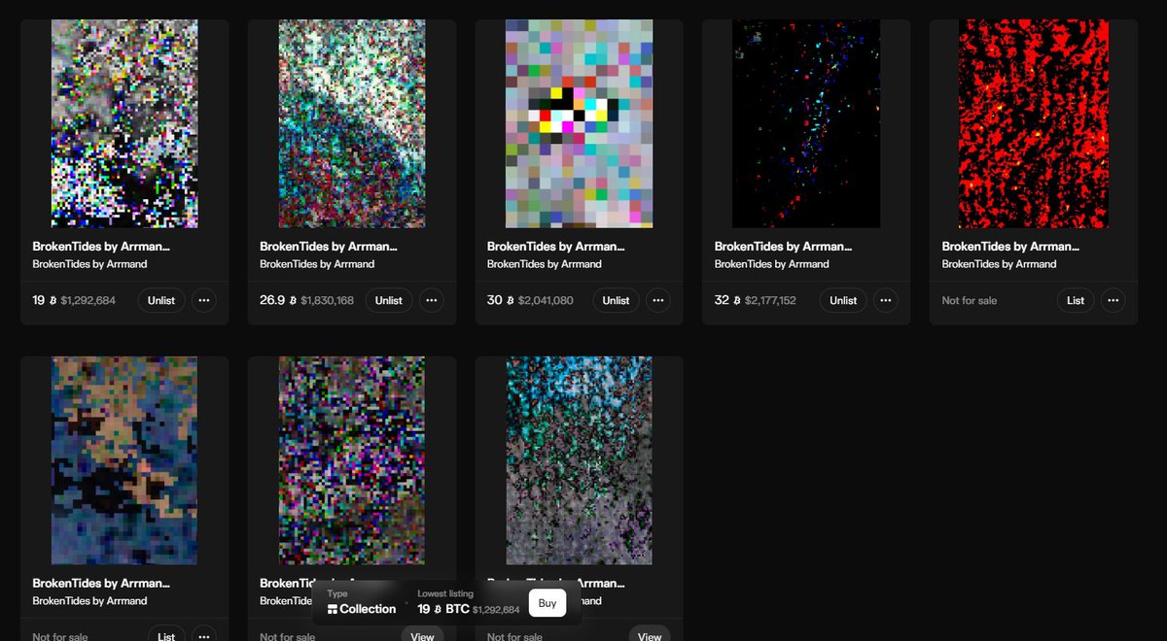Click the Bitcoin symbol beside the 30 price
Image resolution: width=1167 pixels, height=641 pixels.
(x=511, y=300)
